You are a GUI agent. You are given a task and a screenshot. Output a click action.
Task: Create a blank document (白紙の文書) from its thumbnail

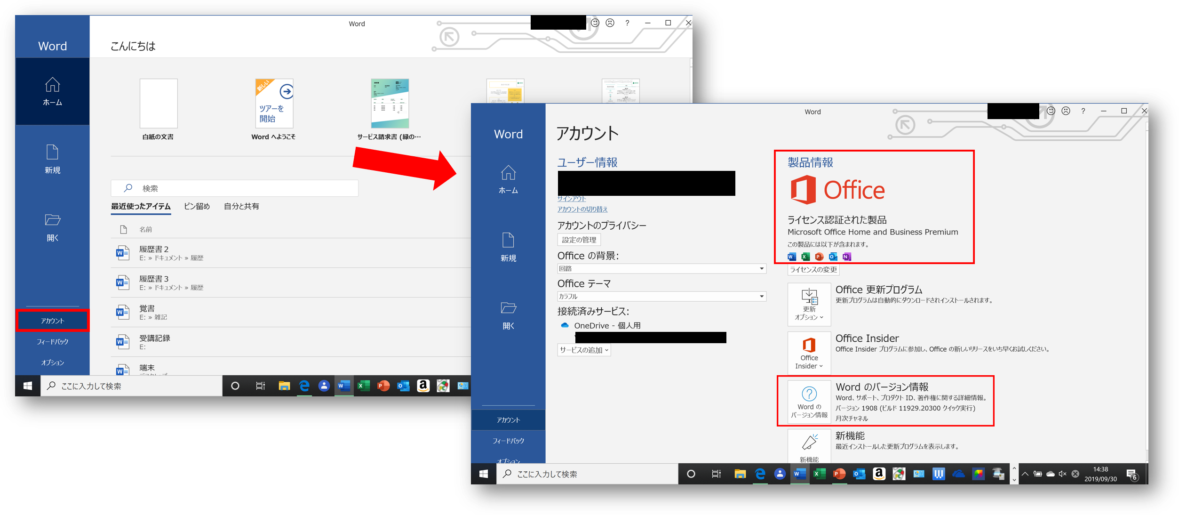[x=159, y=103]
